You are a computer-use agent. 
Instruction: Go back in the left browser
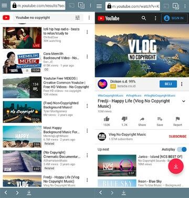coord(6,193)
